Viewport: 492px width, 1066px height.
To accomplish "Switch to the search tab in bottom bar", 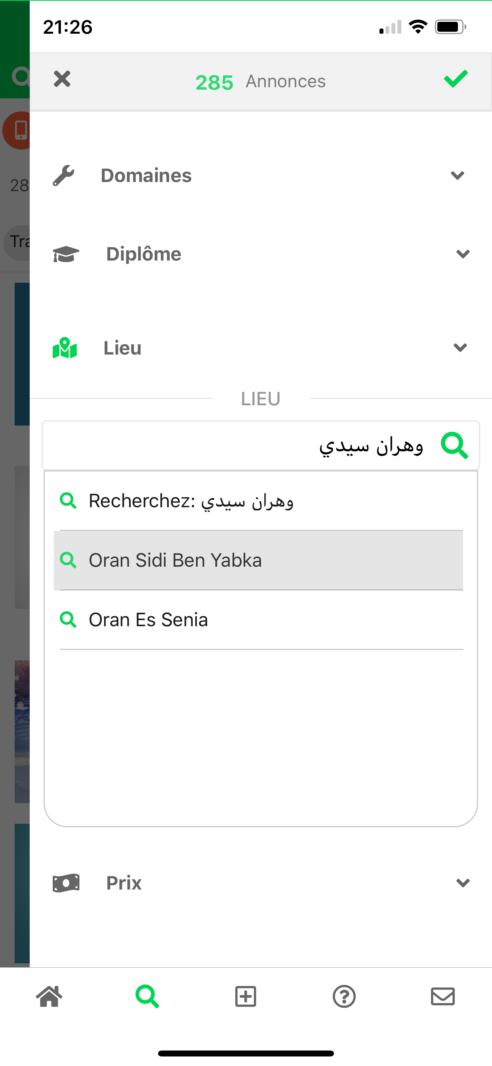I will point(148,996).
